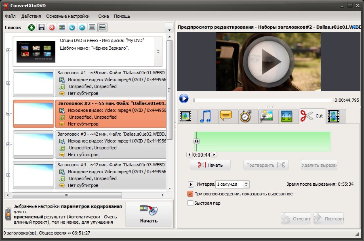This screenshot has width=364, height=241.
Task: Open the Действия menu
Action: click(31, 16)
